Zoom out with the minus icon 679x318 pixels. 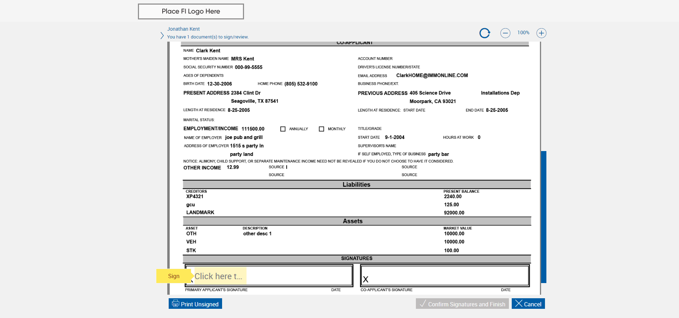click(505, 33)
